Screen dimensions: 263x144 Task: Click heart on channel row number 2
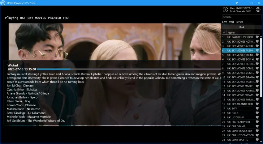[x=257, y=41]
